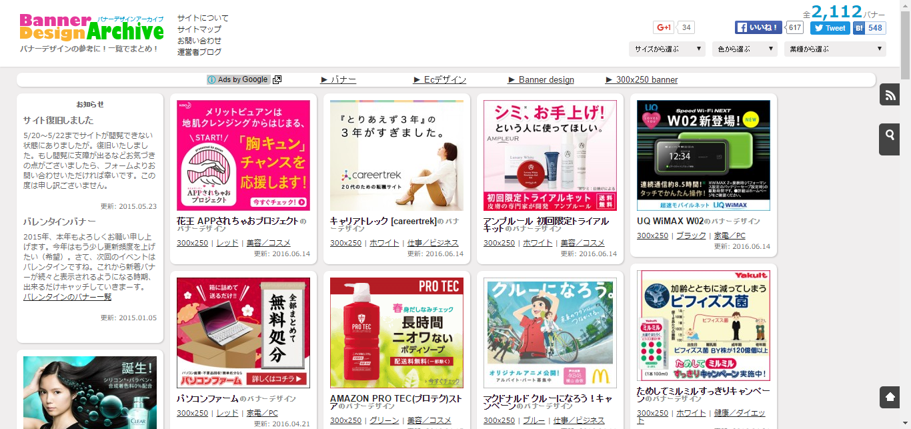911x429 pixels.
Task: Click the Facebook いいね! button
Action: pyautogui.click(x=759, y=27)
